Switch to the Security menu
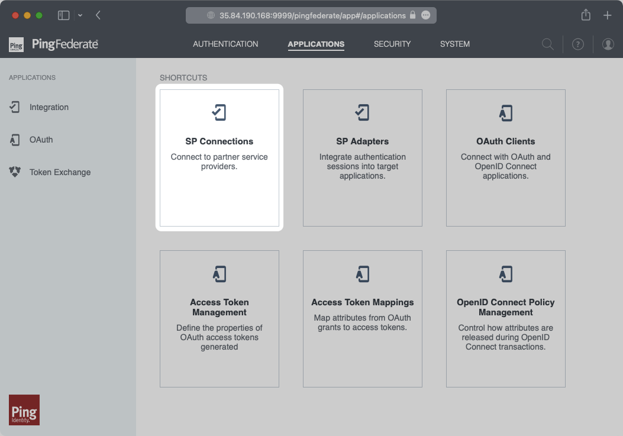Image resolution: width=623 pixels, height=436 pixels. click(392, 44)
